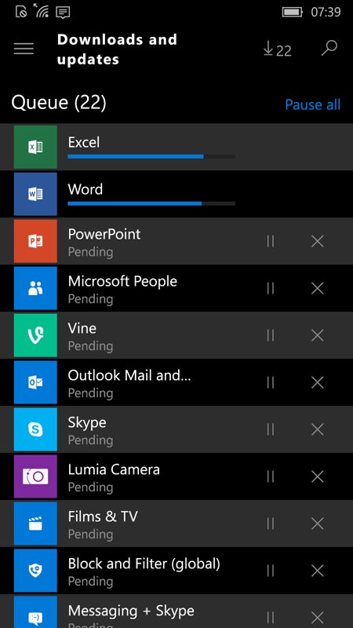Pause the PowerPoint download
This screenshot has height=628, width=353.
tap(271, 241)
